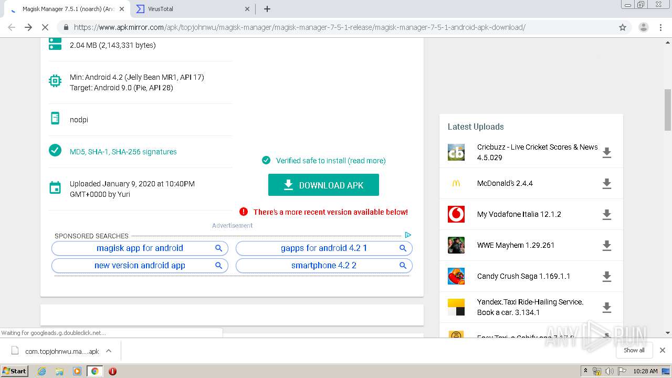Click the file size storage icon
The image size is (672, 378).
55,44
